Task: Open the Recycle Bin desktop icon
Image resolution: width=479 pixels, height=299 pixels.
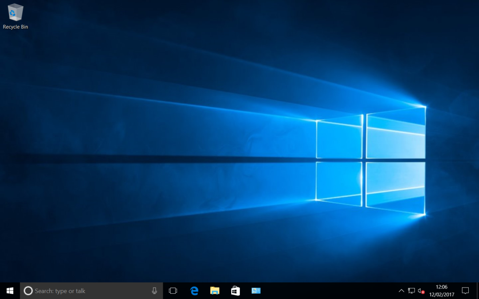Action: 16,12
